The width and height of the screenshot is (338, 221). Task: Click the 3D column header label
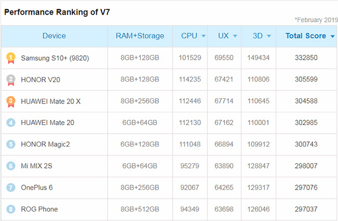[x=257, y=36]
